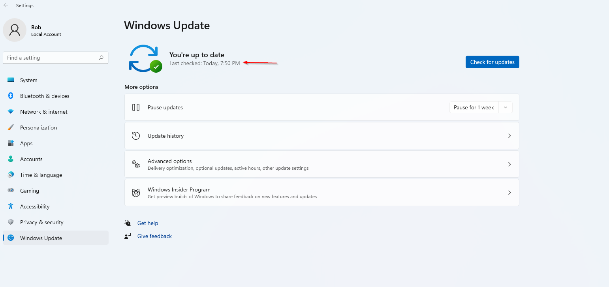This screenshot has height=287, width=609.
Task: Go to Privacy & security settings
Action: click(x=41, y=222)
